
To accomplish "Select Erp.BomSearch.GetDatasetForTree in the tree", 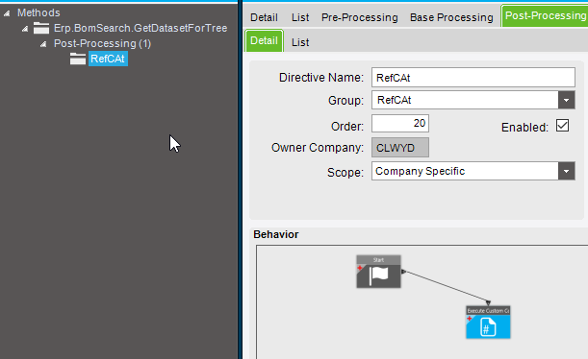I will (141, 28).
